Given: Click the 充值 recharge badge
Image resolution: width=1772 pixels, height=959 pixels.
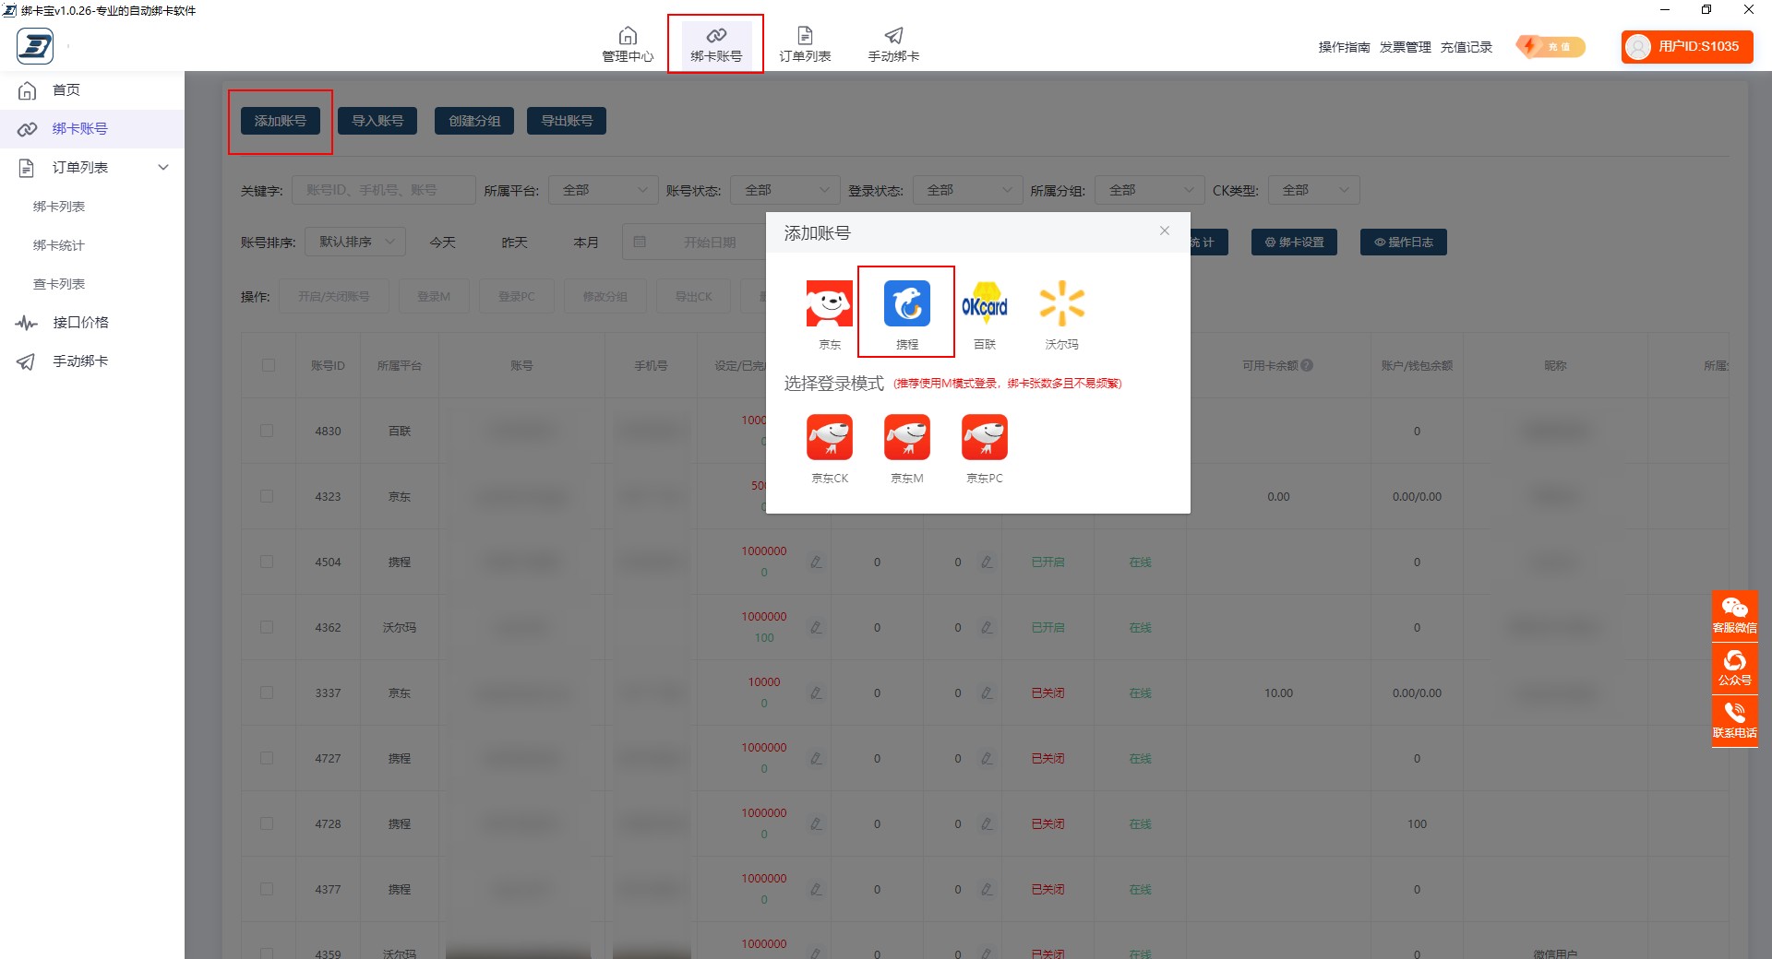Looking at the screenshot, I should pyautogui.click(x=1551, y=46).
